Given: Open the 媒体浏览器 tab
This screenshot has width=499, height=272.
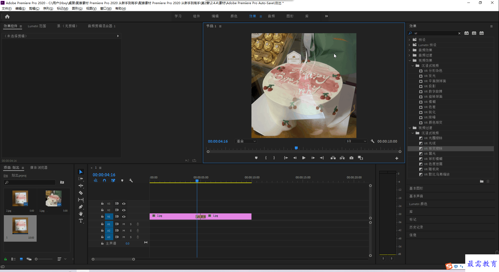Looking at the screenshot, I should (x=39, y=168).
